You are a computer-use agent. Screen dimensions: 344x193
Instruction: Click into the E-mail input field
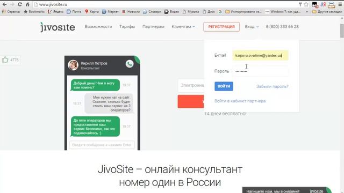[260, 55]
